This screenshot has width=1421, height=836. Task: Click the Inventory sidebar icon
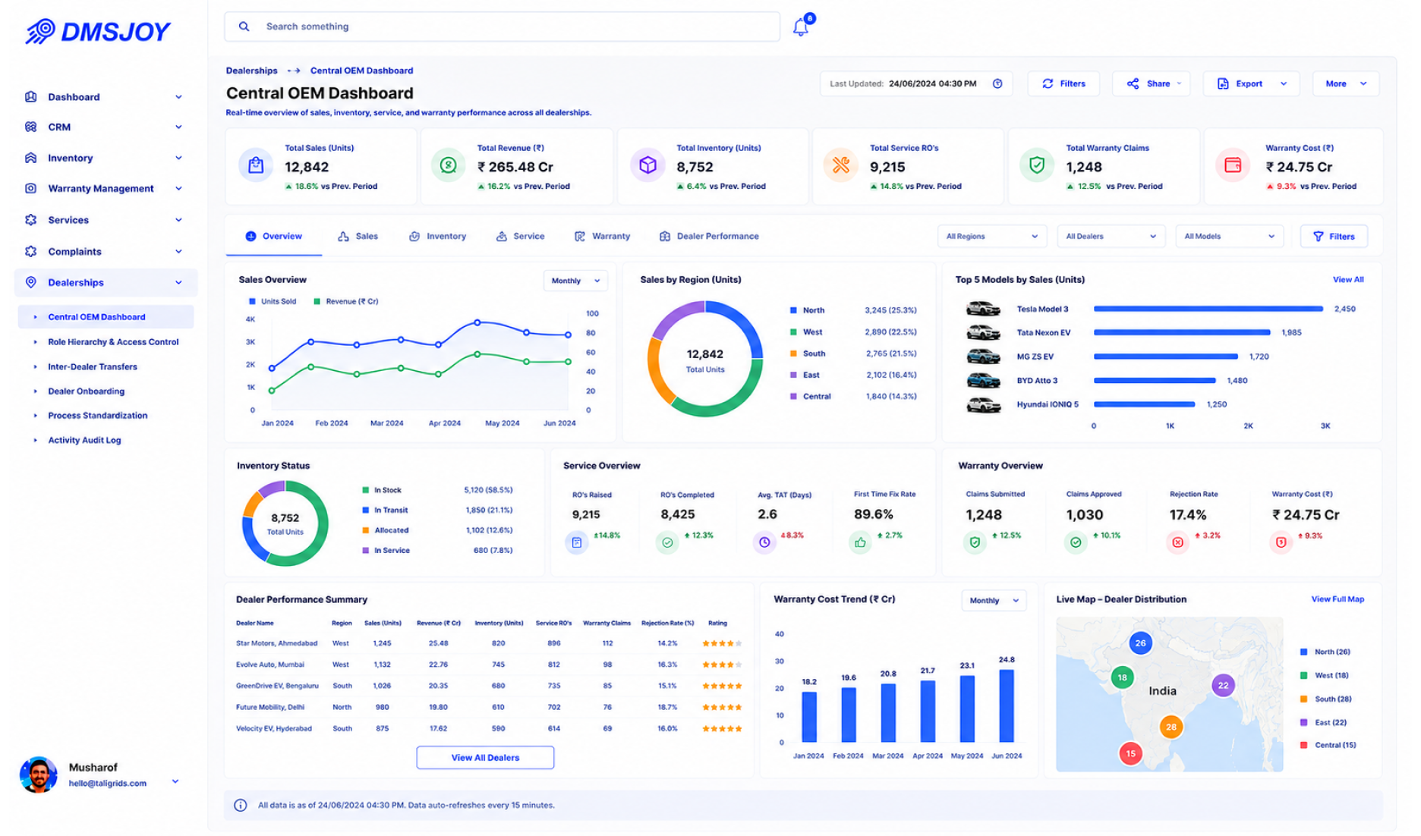30,158
